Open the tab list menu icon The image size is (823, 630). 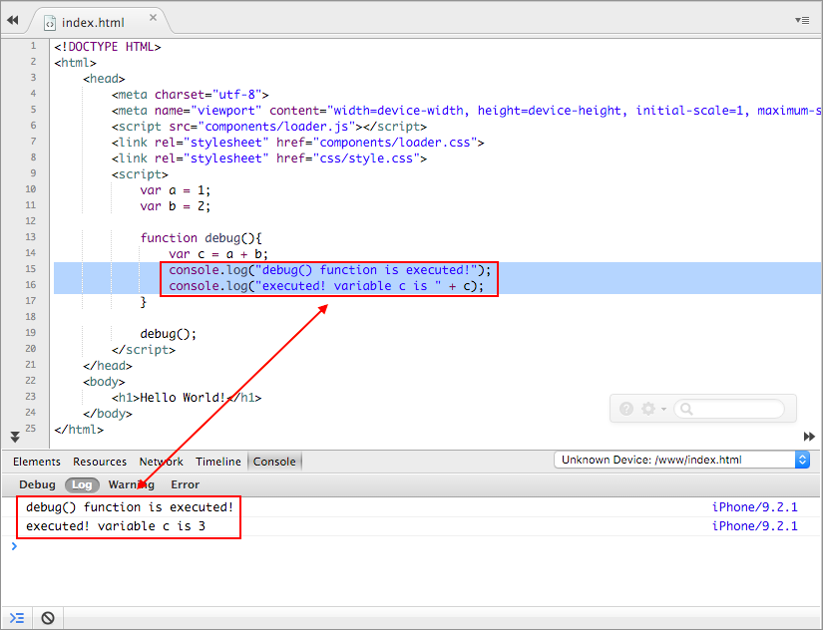point(802,20)
